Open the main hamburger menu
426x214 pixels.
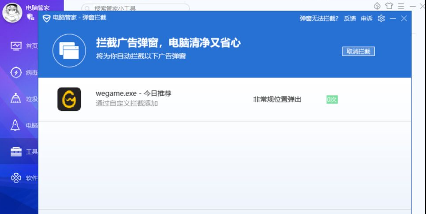point(401,6)
